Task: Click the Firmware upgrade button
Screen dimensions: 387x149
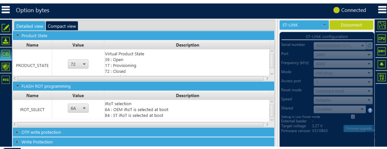Action: click(x=359, y=129)
